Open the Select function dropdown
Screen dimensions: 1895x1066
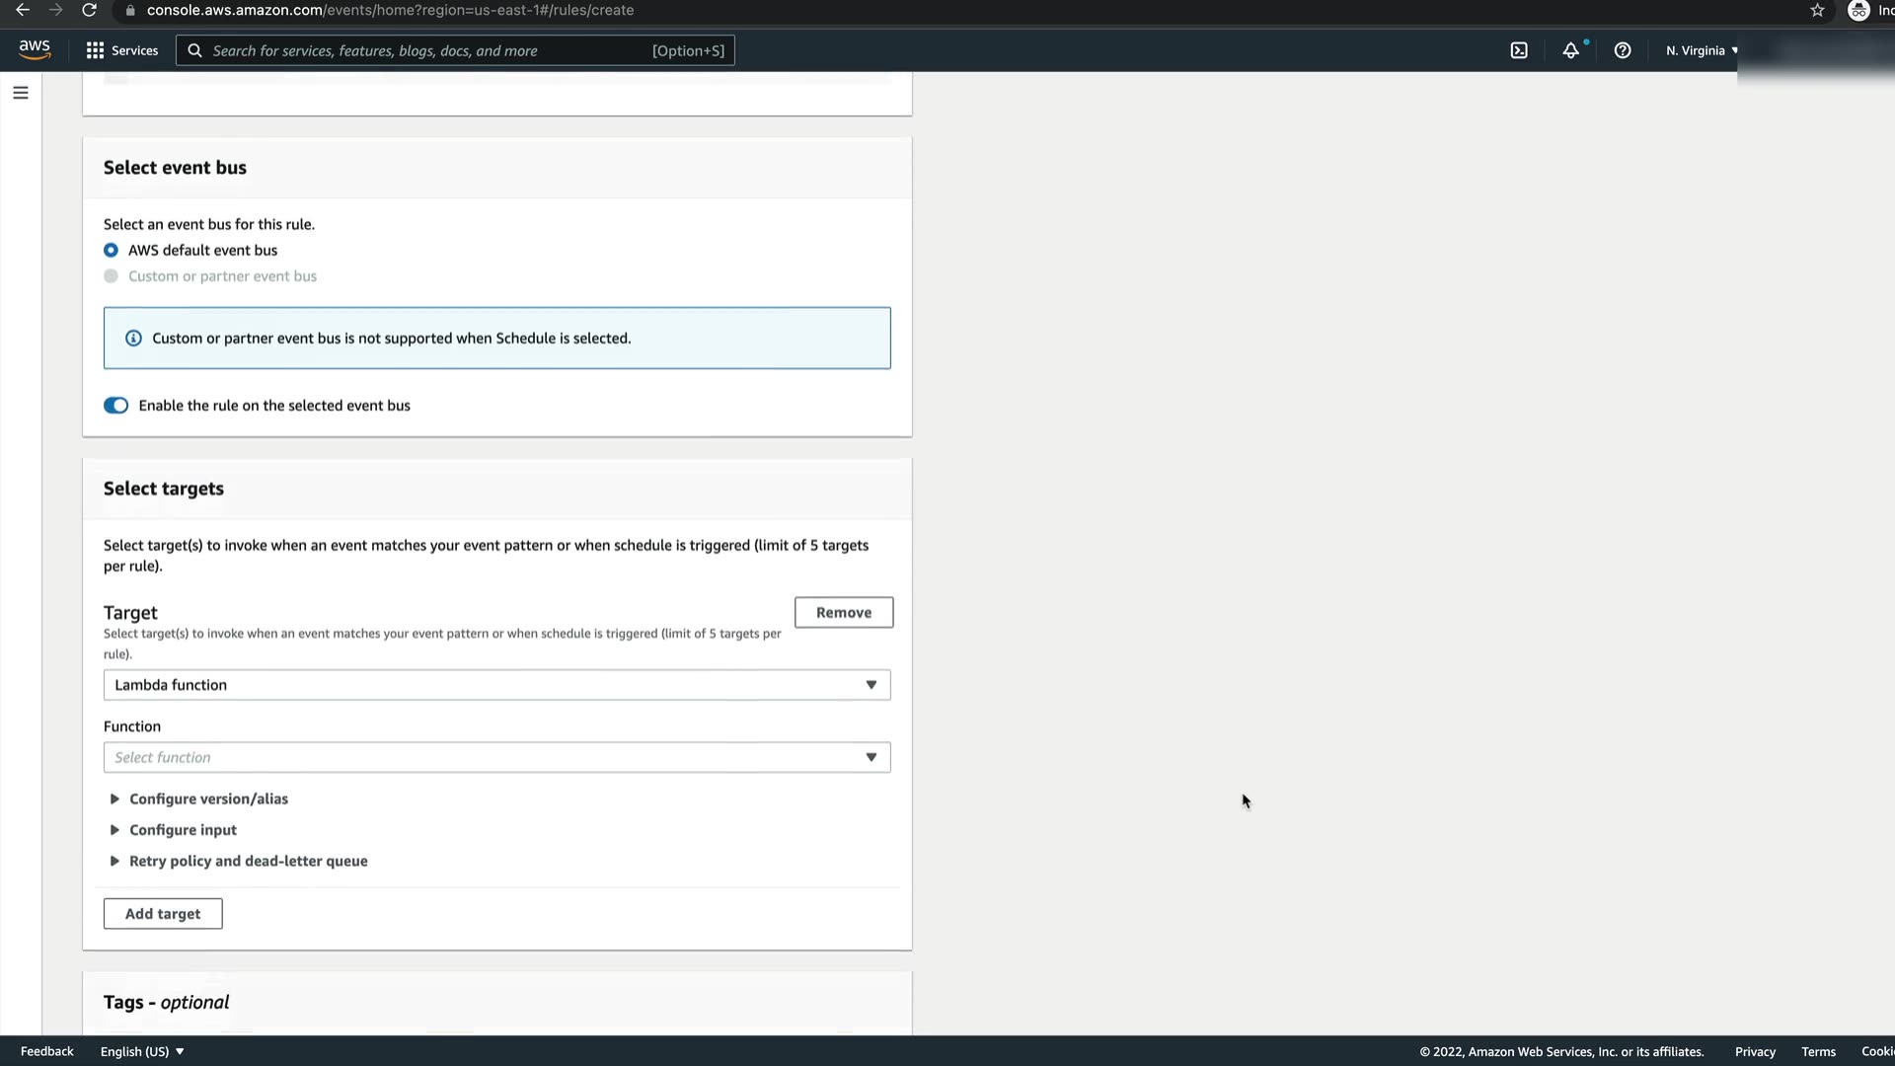pyautogui.click(x=496, y=757)
